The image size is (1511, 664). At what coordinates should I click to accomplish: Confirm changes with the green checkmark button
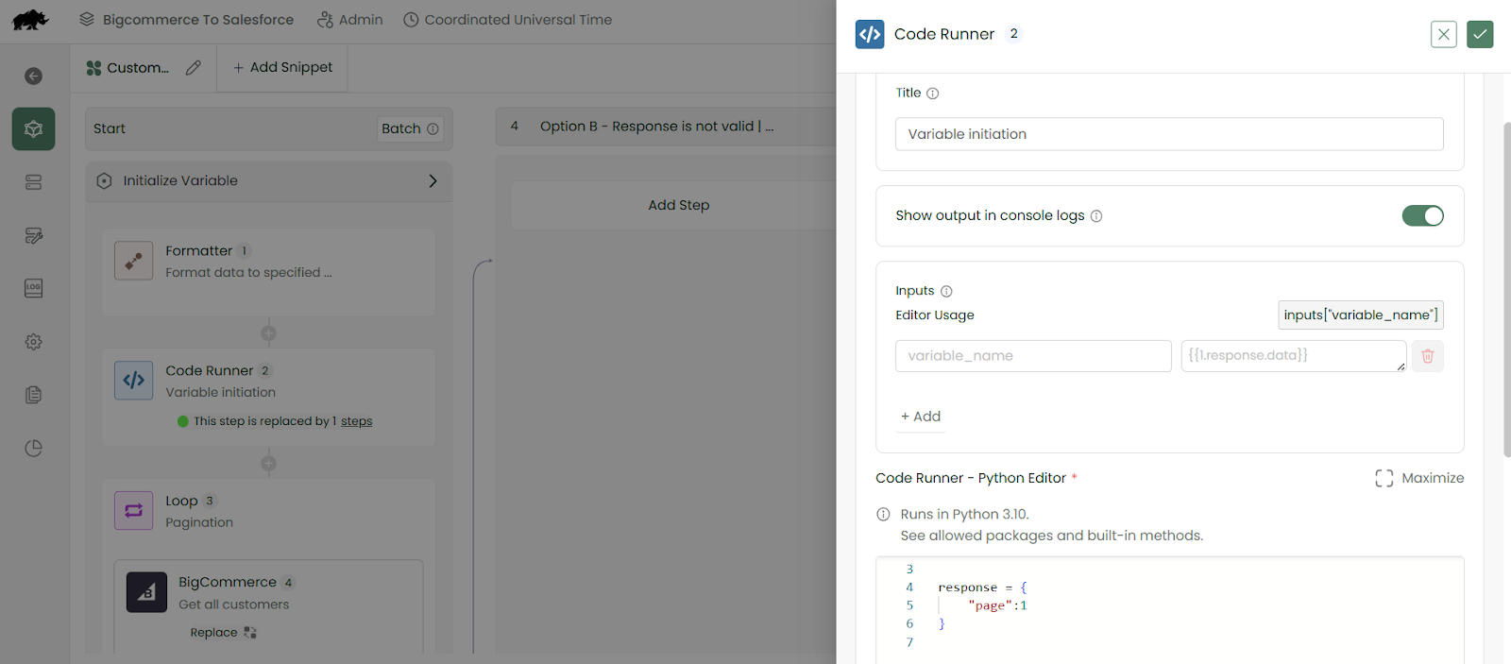(x=1480, y=35)
